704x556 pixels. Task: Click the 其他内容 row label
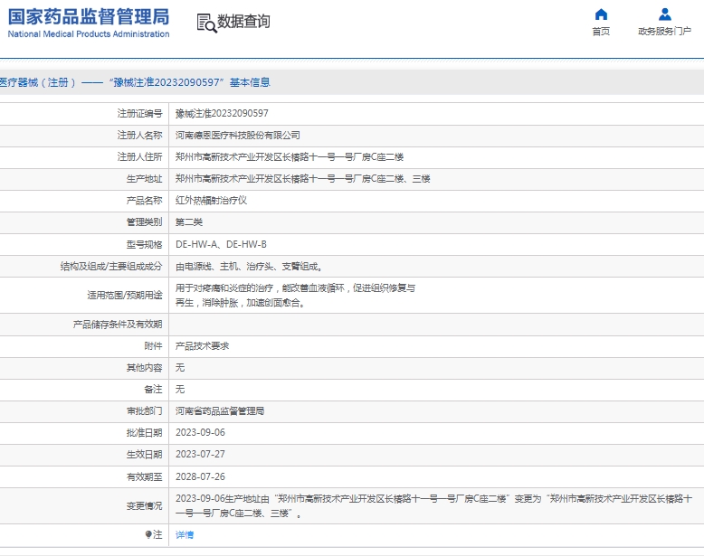(144, 368)
